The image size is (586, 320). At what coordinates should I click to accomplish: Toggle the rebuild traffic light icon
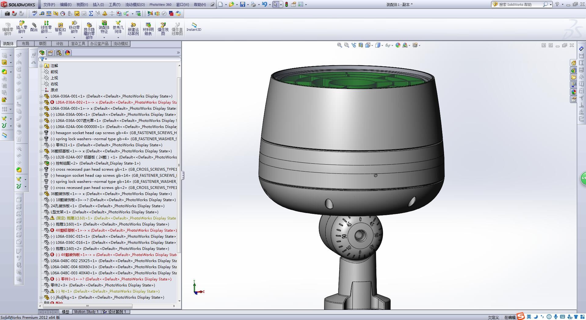click(286, 5)
